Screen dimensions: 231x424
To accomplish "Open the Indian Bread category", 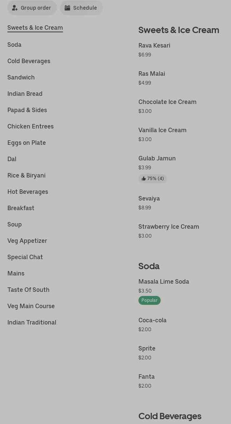I will [x=25, y=94].
